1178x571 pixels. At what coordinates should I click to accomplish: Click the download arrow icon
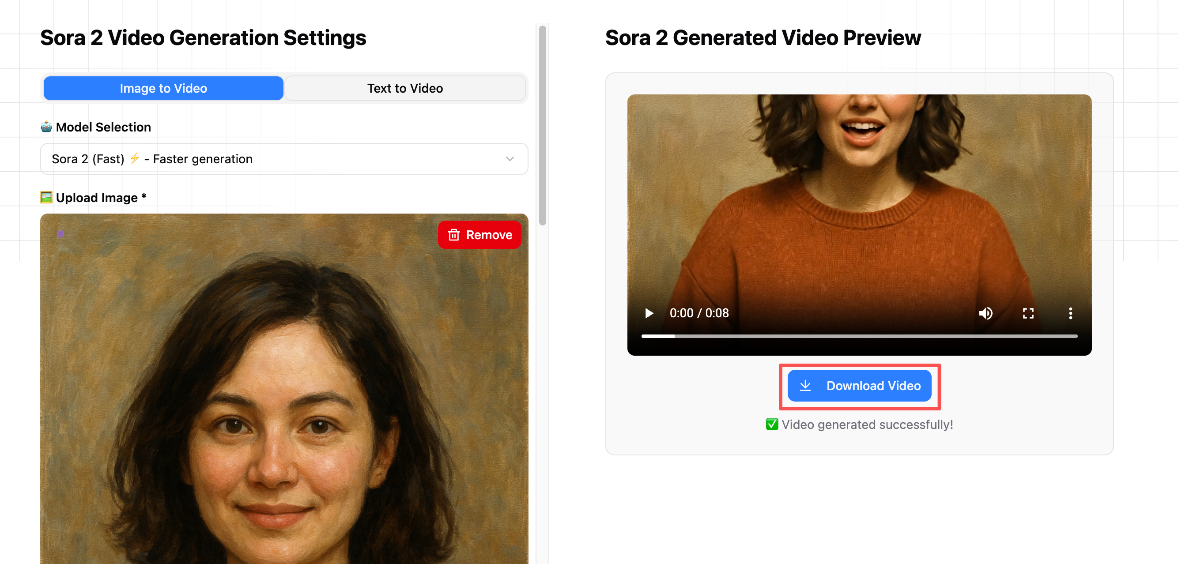[x=805, y=386]
